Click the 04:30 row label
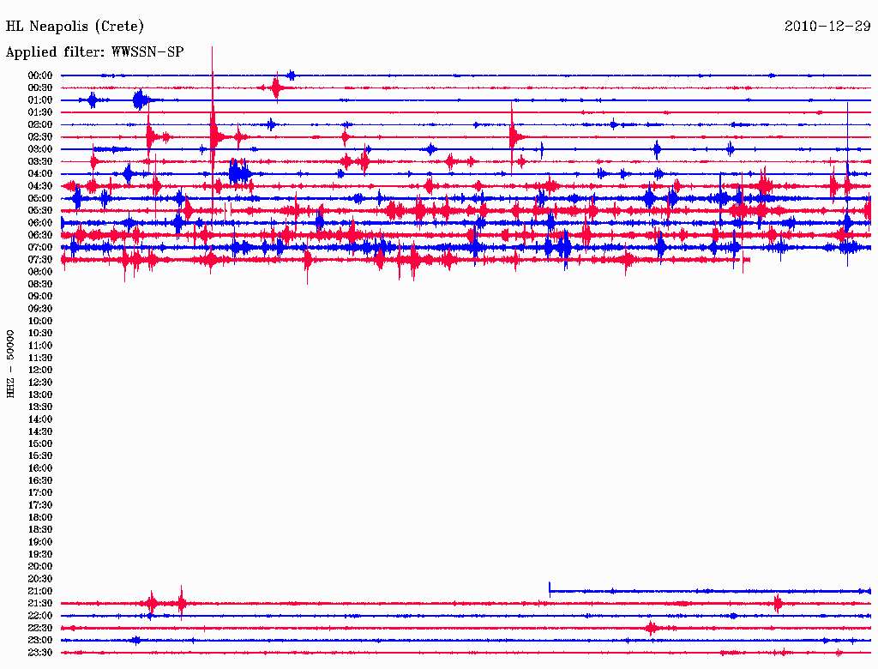Viewport: 878px width, 669px height. 40,186
